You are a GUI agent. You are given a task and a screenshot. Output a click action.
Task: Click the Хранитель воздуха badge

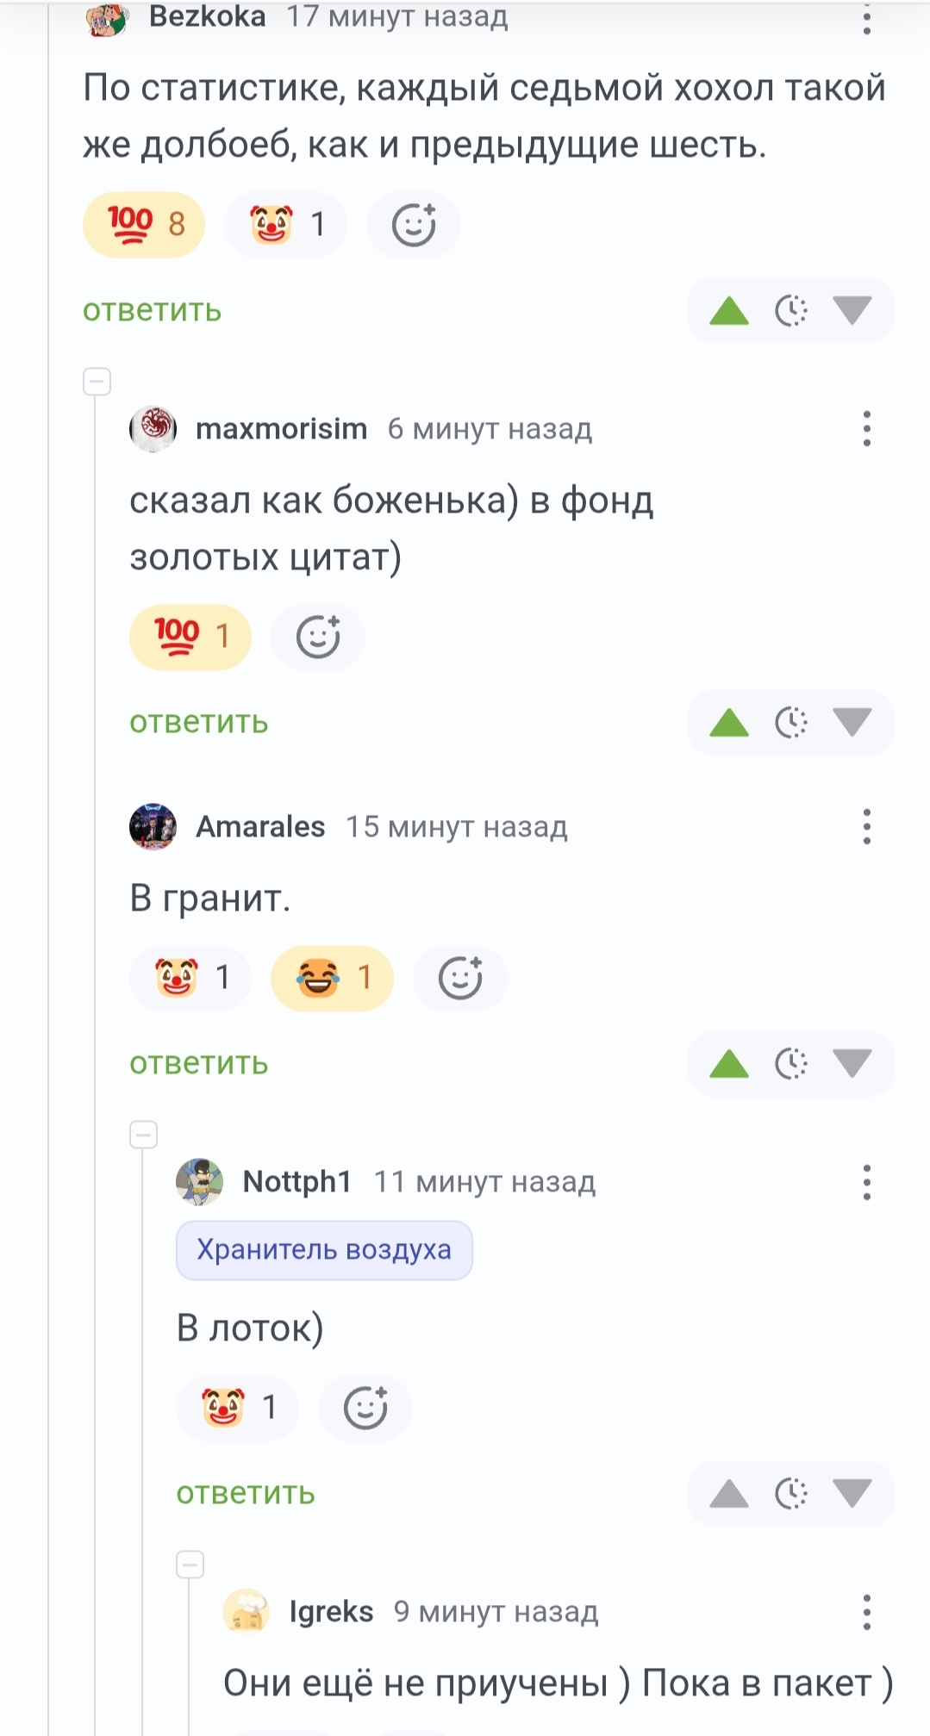click(x=324, y=1250)
